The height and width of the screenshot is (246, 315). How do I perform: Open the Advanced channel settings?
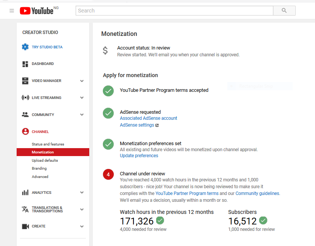[x=40, y=176]
